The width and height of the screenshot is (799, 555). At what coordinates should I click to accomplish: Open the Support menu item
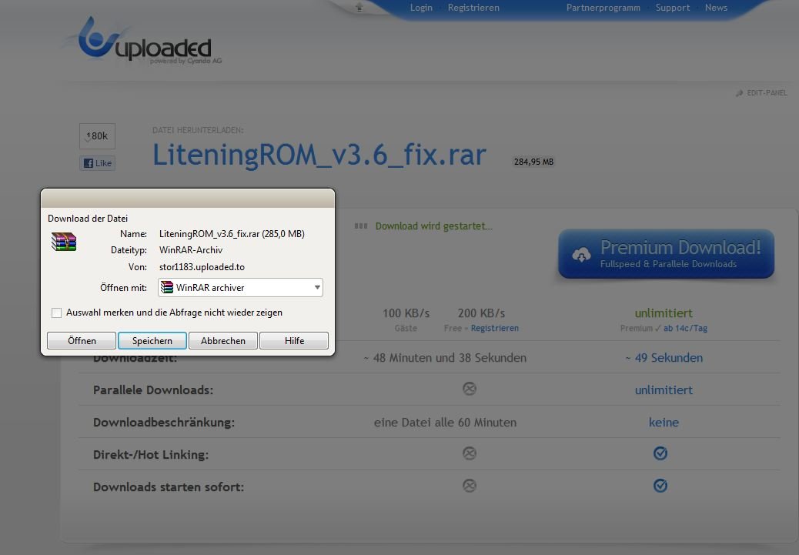point(673,8)
